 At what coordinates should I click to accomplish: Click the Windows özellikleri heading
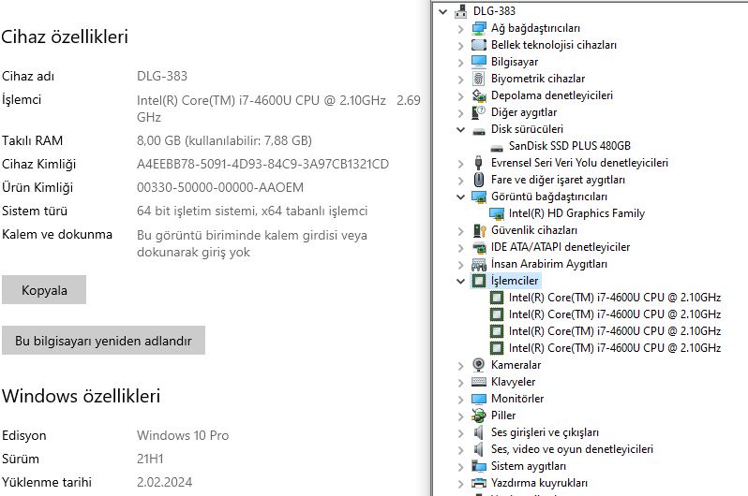click(82, 396)
